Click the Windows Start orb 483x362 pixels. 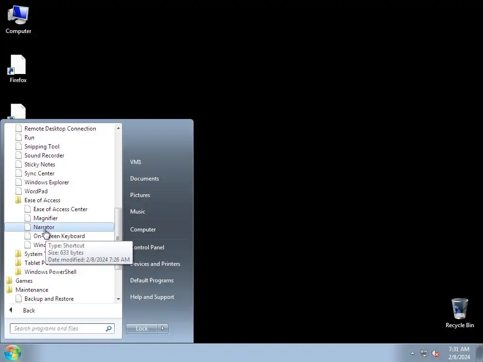click(x=12, y=353)
